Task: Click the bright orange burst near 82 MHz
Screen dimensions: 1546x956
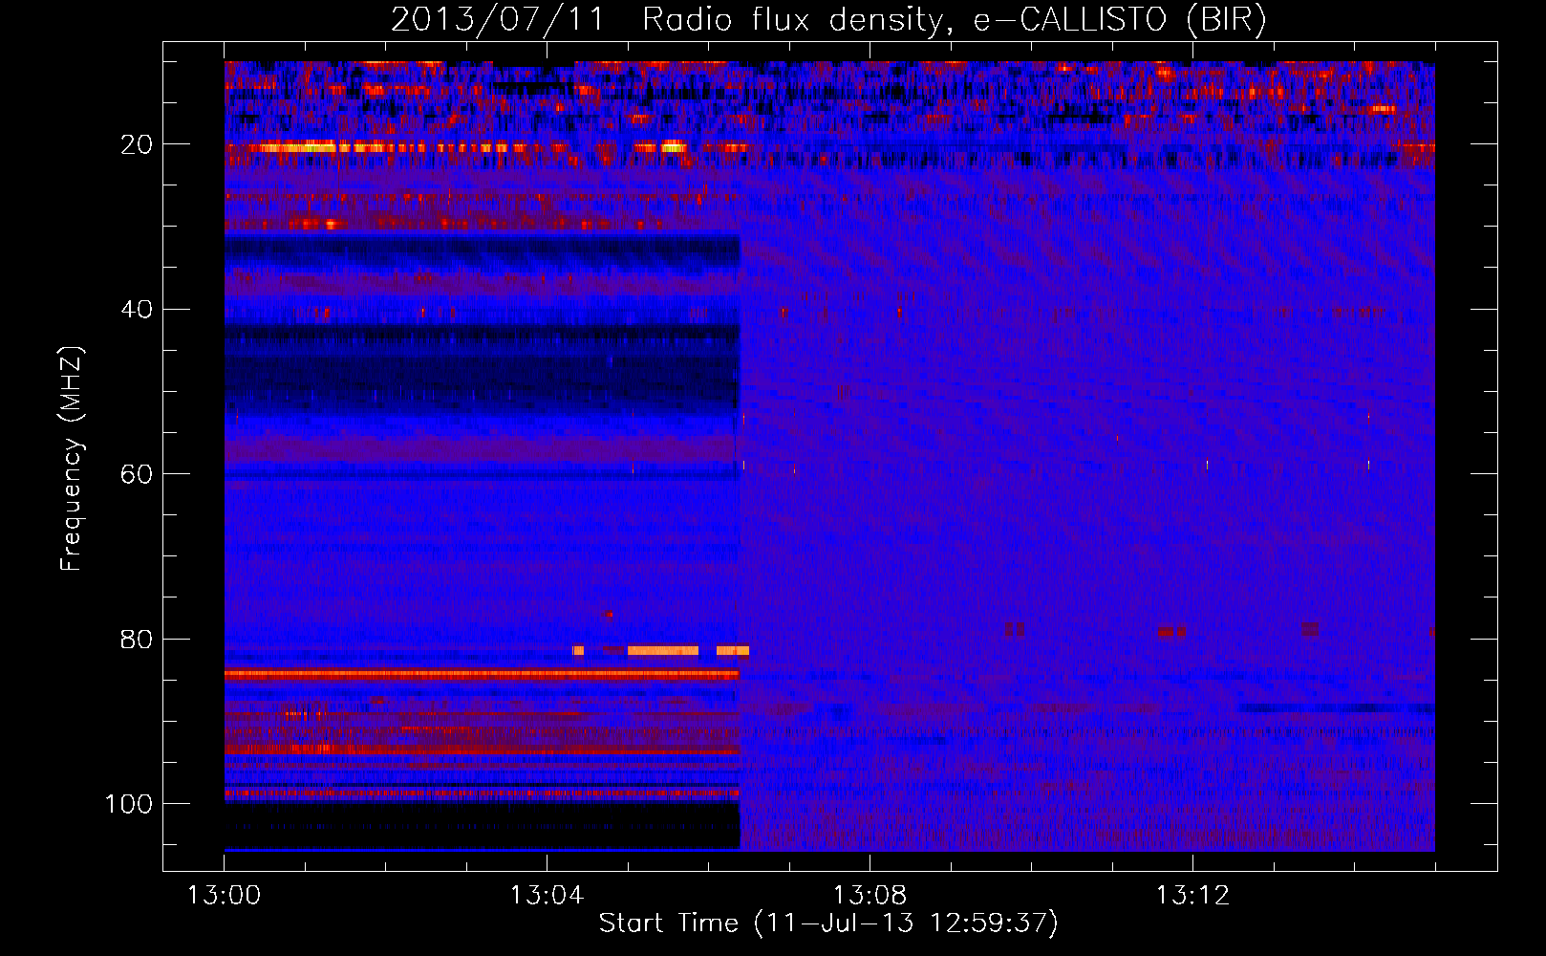Action: [662, 651]
